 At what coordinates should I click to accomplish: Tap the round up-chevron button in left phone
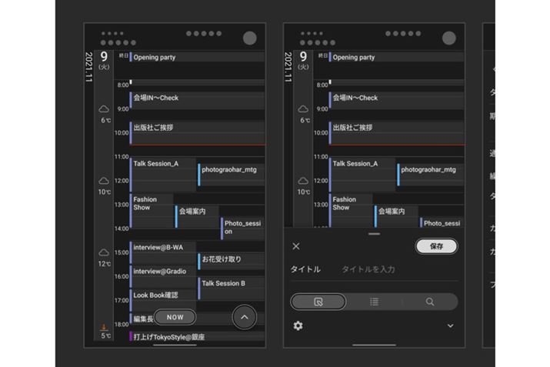pos(245,317)
